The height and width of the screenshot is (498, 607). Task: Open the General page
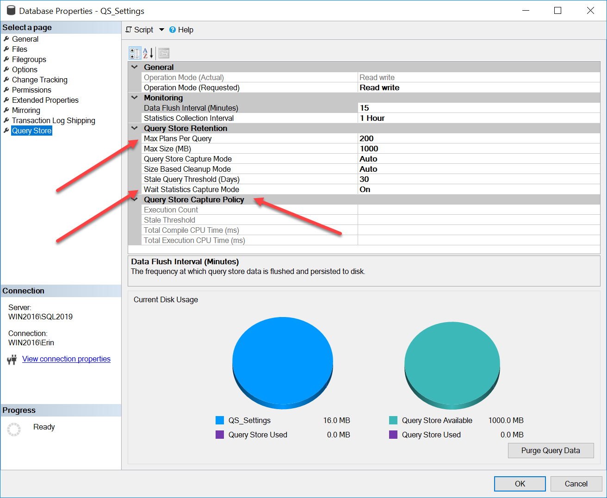(25, 39)
